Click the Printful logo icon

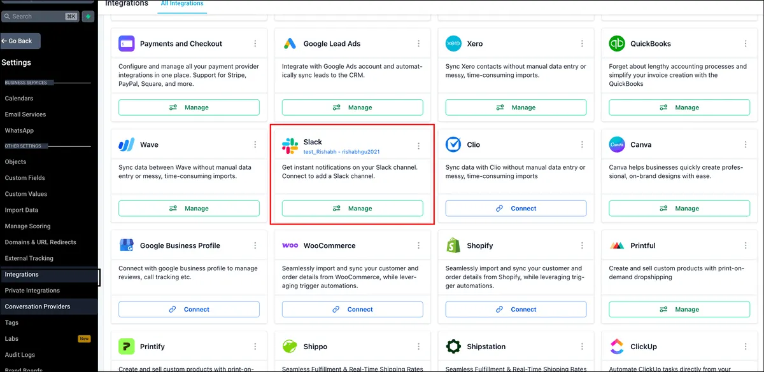617,245
